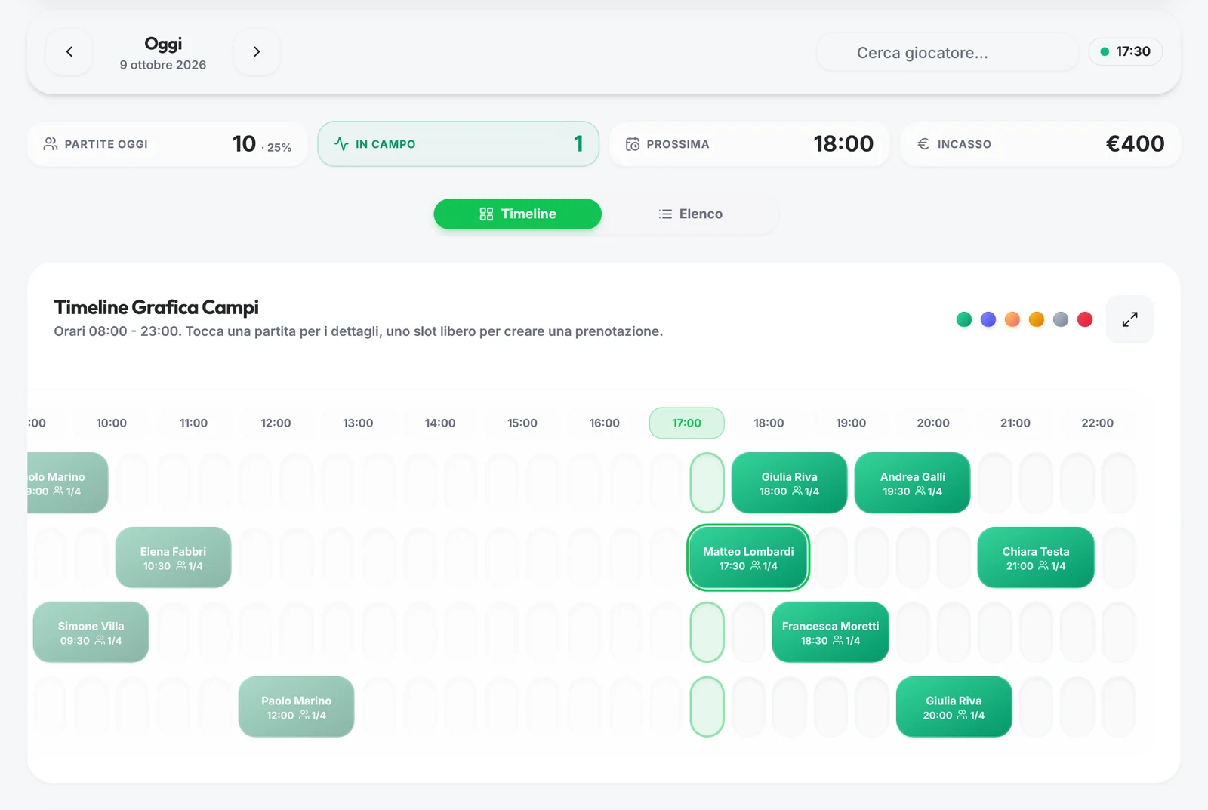Viewport: 1208px width, 810px height.
Task: Open Matteo Lombardi 17:30 match
Action: click(x=748, y=558)
